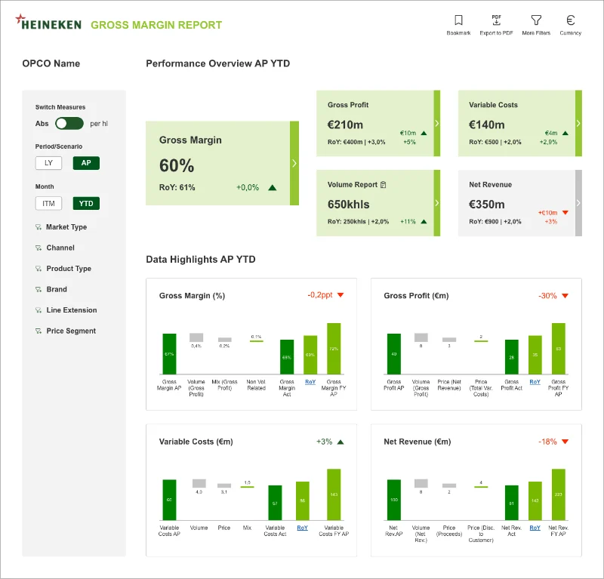The width and height of the screenshot is (604, 579).
Task: Click Gross Margin FY AP bar
Action: [x=334, y=349]
